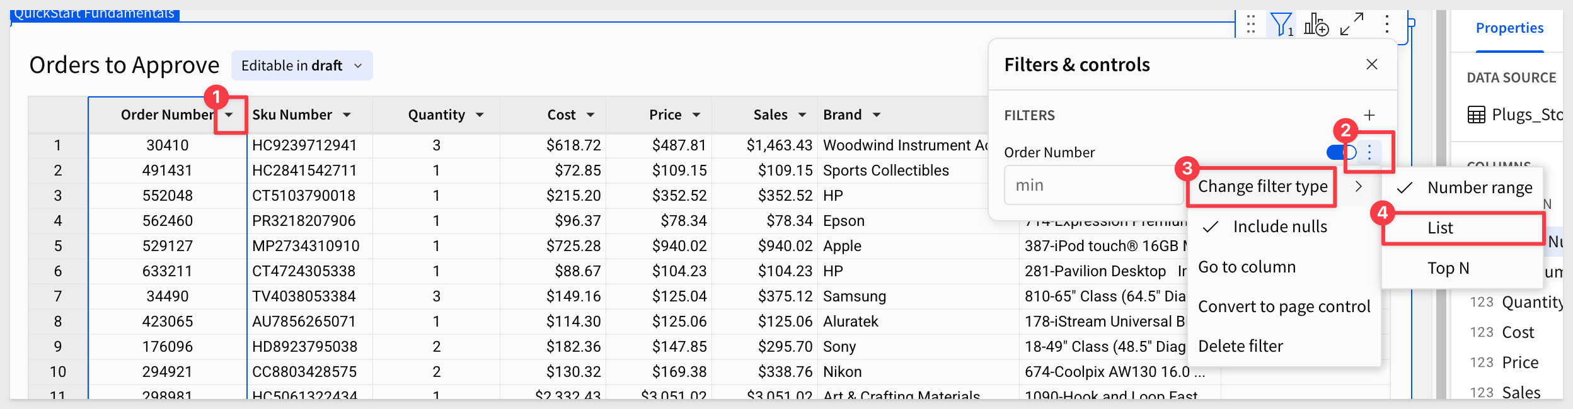
Task: Choose Top N filter type
Action: (x=1463, y=268)
